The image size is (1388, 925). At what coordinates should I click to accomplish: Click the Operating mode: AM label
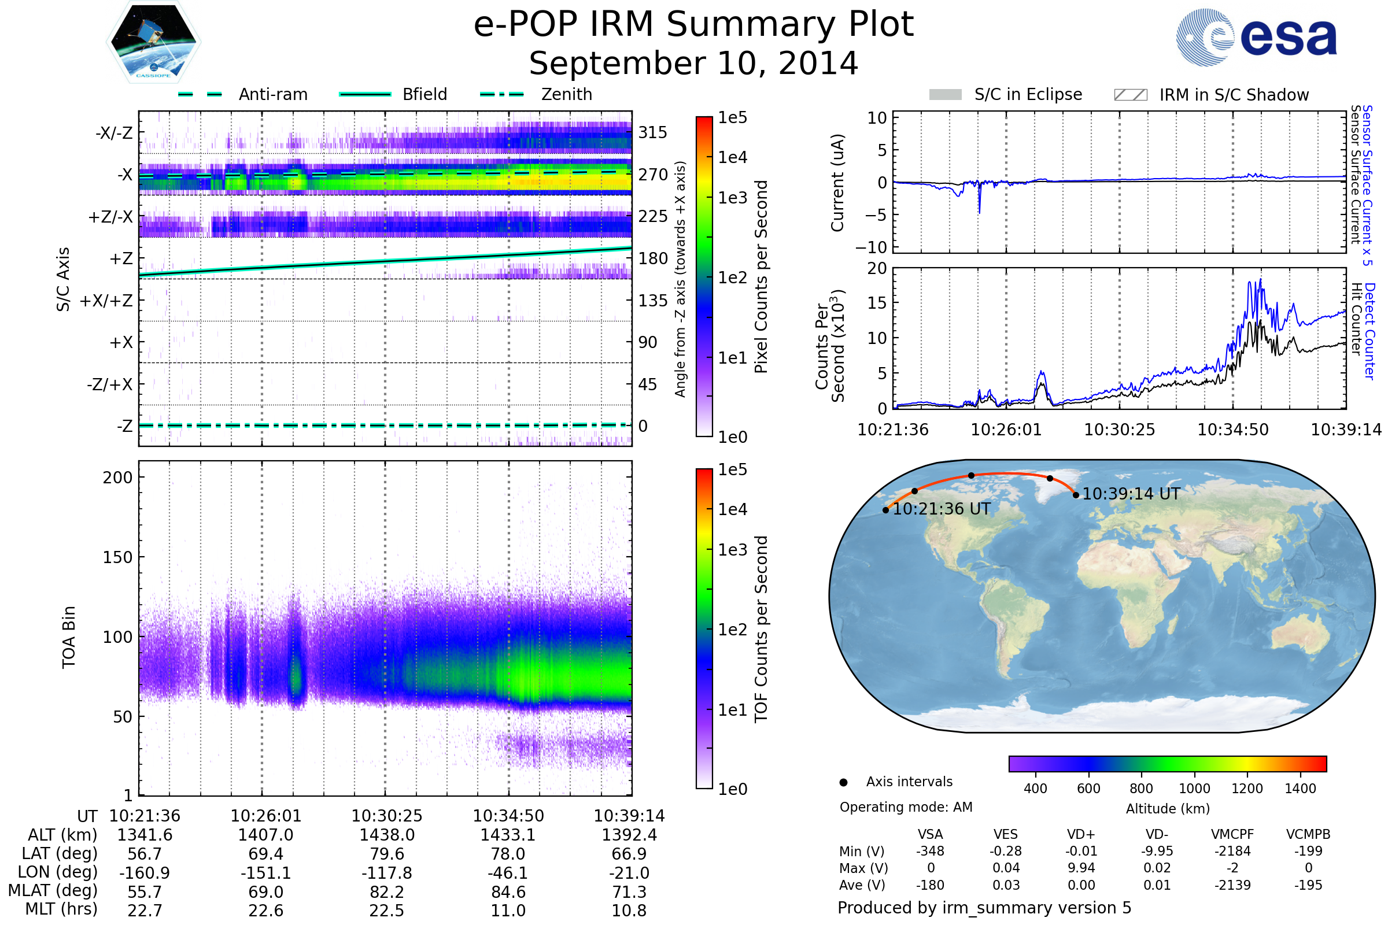click(x=906, y=807)
